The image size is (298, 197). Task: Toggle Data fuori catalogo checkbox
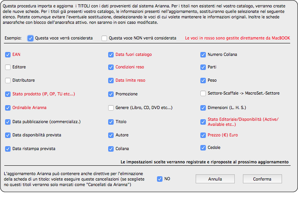point(111,55)
